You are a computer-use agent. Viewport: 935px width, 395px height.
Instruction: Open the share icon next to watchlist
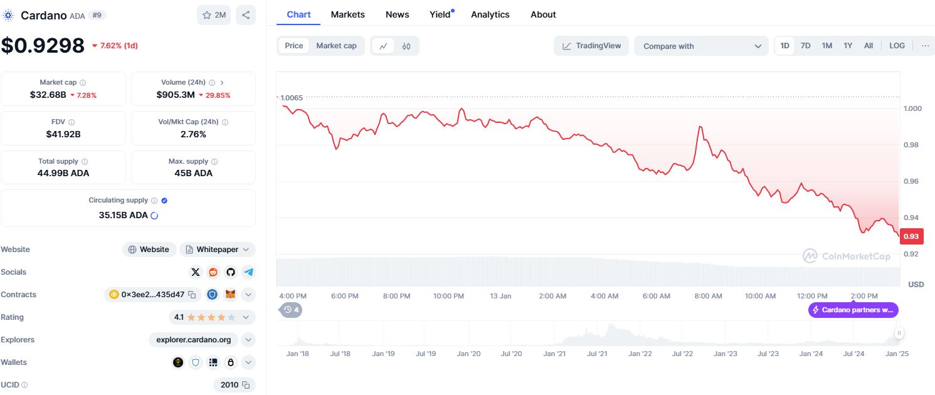(246, 15)
